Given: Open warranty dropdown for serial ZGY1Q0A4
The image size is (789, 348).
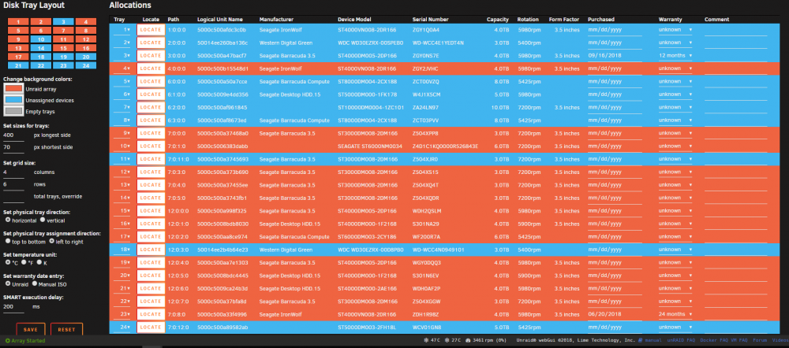Looking at the screenshot, I should click(676, 30).
